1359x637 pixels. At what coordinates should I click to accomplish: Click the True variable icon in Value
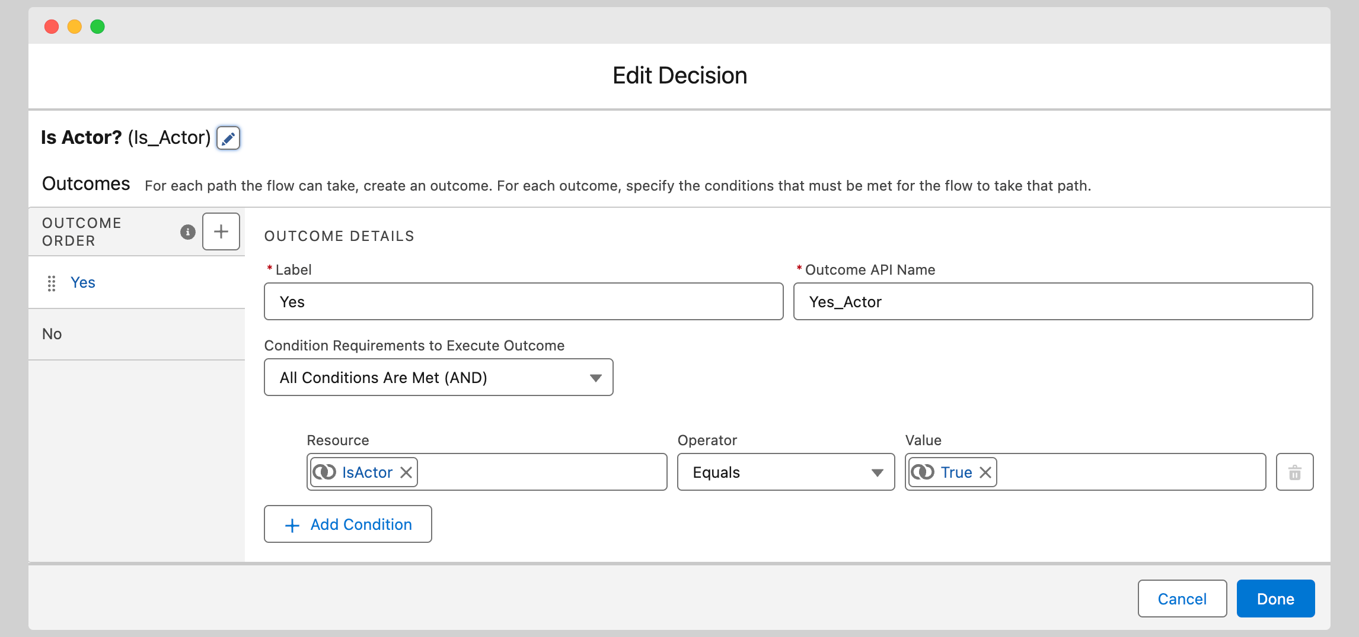pos(923,472)
